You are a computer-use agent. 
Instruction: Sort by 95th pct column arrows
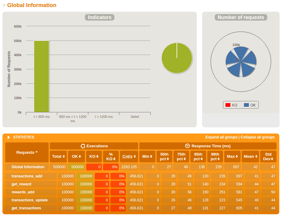point(201,159)
